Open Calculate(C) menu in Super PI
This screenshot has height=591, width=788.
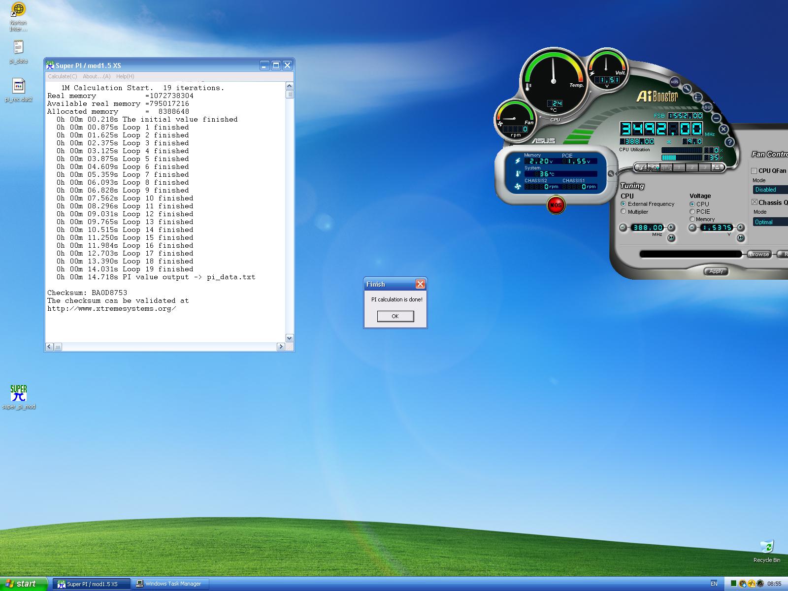pyautogui.click(x=63, y=76)
